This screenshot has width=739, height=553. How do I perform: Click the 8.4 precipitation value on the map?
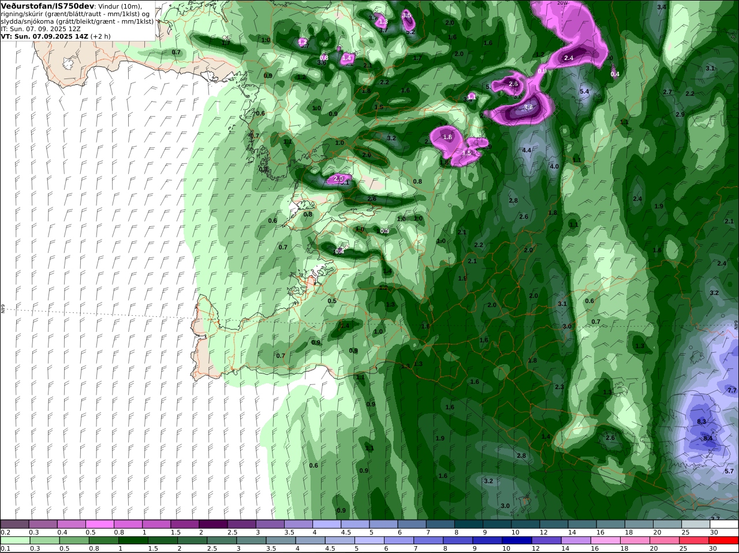708,438
